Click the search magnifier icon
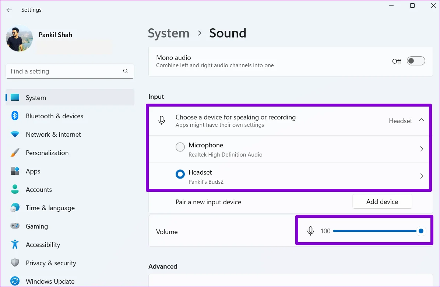 (126, 71)
